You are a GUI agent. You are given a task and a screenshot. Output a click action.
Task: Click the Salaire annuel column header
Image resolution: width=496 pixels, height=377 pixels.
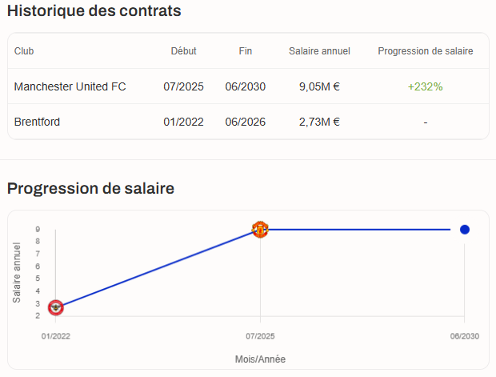tap(319, 51)
